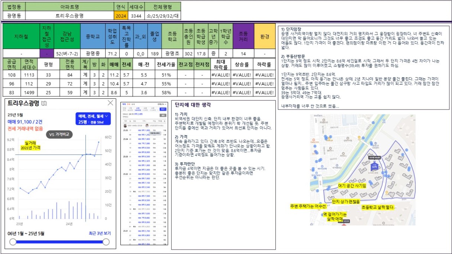Select the 실거래 2021년 가격 yellow label
Screen dimensions: 452x254
pos(30,145)
